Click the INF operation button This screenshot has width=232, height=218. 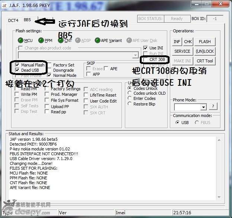coord(177,42)
